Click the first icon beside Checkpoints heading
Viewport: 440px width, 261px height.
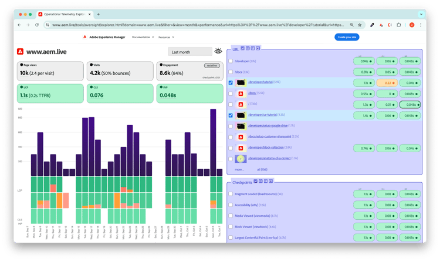(x=256, y=180)
